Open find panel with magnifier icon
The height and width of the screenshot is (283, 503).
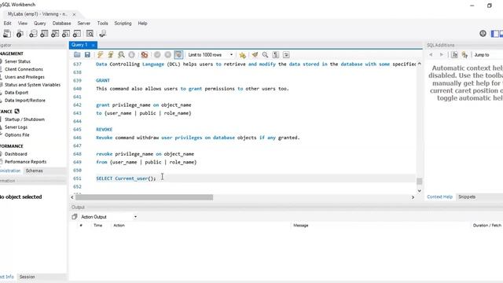pyautogui.click(x=265, y=55)
